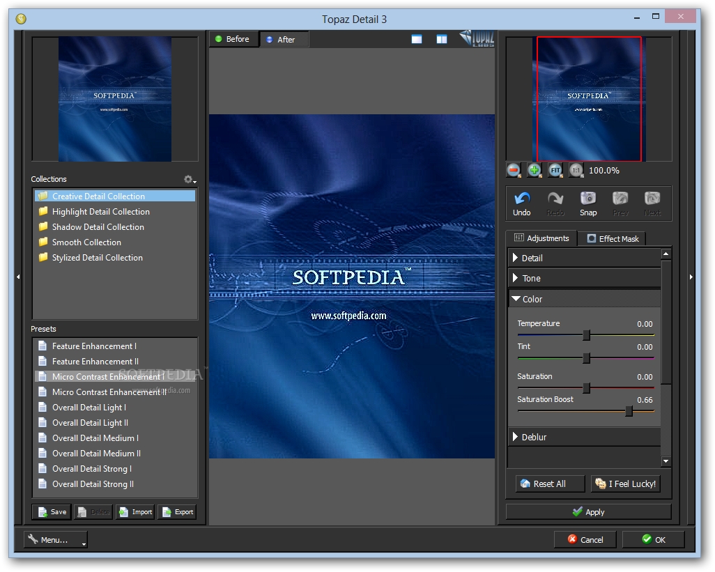Switch to Adjustments tab
Image resolution: width=715 pixels, height=572 pixels.
pyautogui.click(x=541, y=238)
